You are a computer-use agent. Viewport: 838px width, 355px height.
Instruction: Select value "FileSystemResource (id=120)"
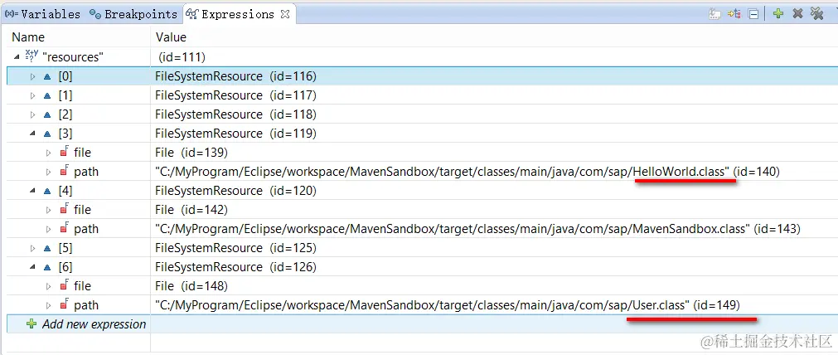tap(235, 191)
